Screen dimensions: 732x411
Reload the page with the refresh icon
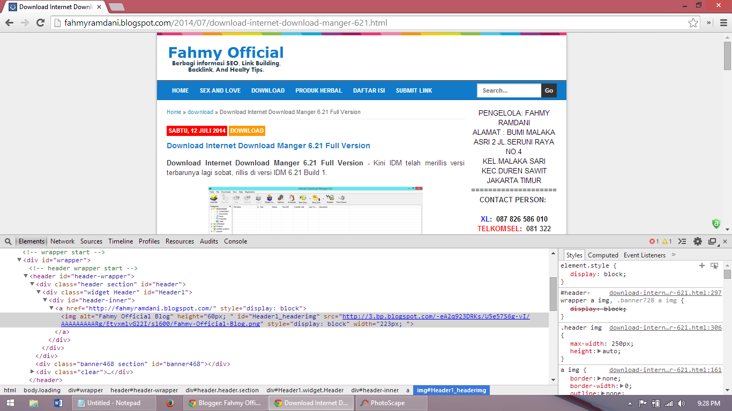(40, 22)
